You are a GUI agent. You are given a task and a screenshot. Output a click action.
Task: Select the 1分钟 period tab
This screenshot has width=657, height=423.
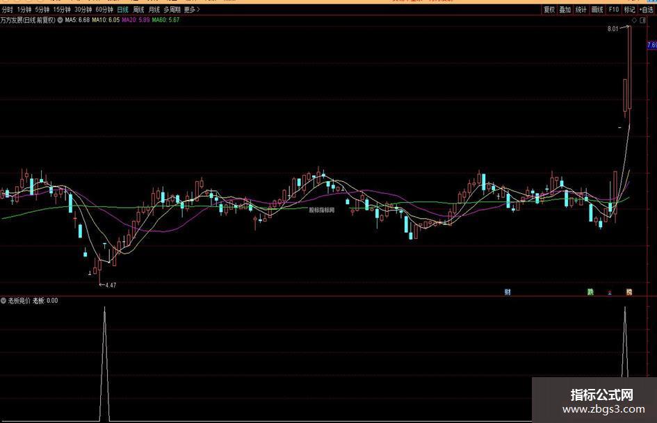coord(24,9)
